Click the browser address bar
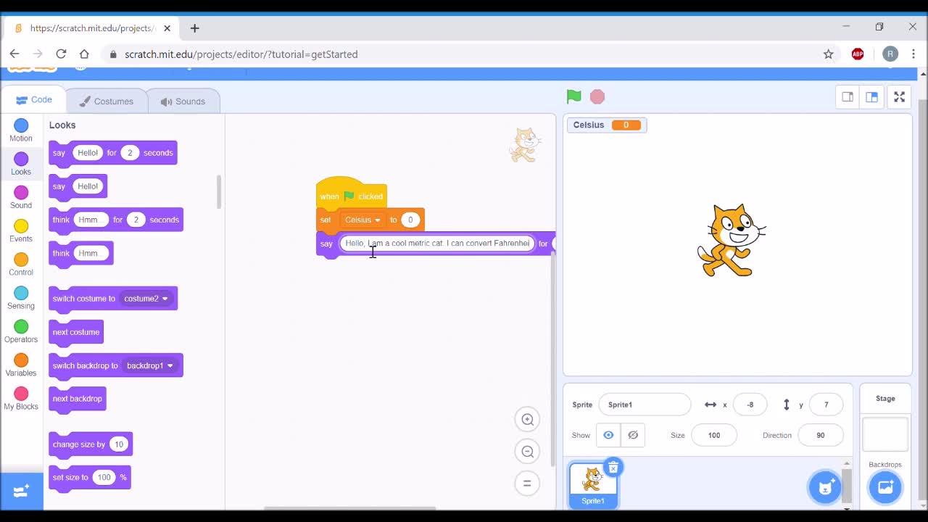The width and height of the screenshot is (928, 522). click(464, 54)
